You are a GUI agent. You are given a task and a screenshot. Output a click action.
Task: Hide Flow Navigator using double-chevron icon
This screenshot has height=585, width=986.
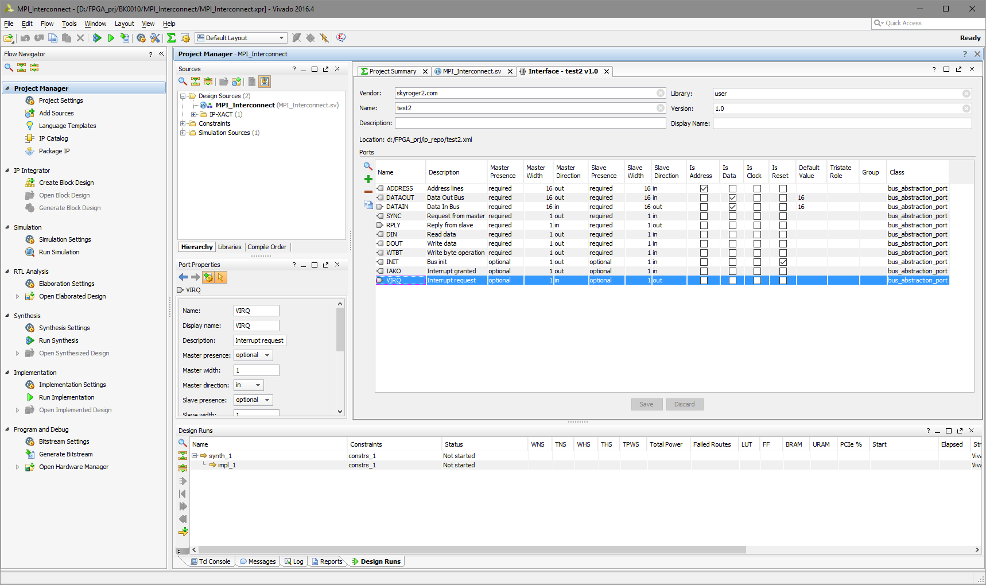coord(161,54)
